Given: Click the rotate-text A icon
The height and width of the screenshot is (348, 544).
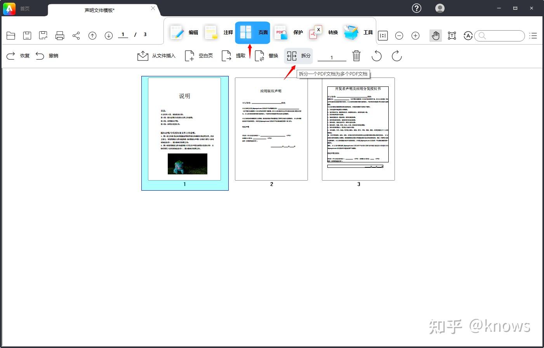Looking at the screenshot, I should coord(468,36).
